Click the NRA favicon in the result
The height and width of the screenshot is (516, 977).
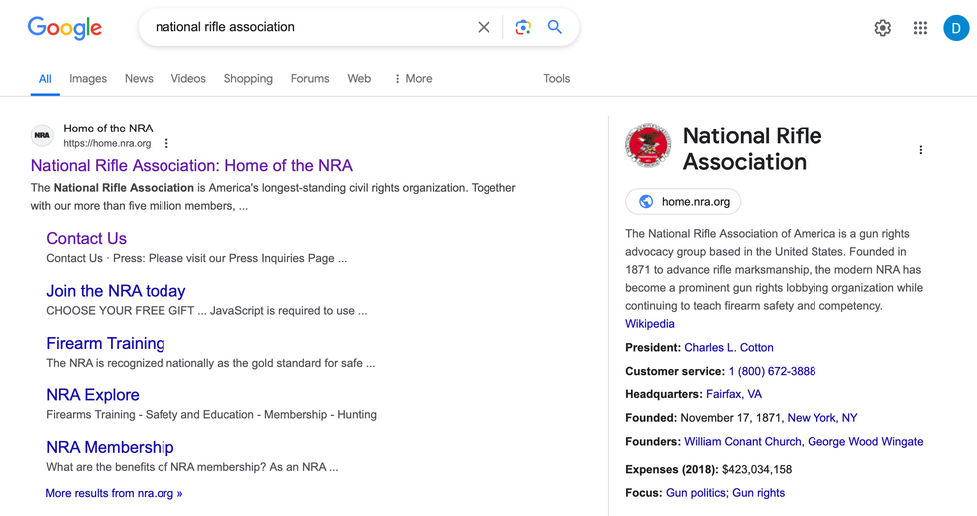click(42, 135)
